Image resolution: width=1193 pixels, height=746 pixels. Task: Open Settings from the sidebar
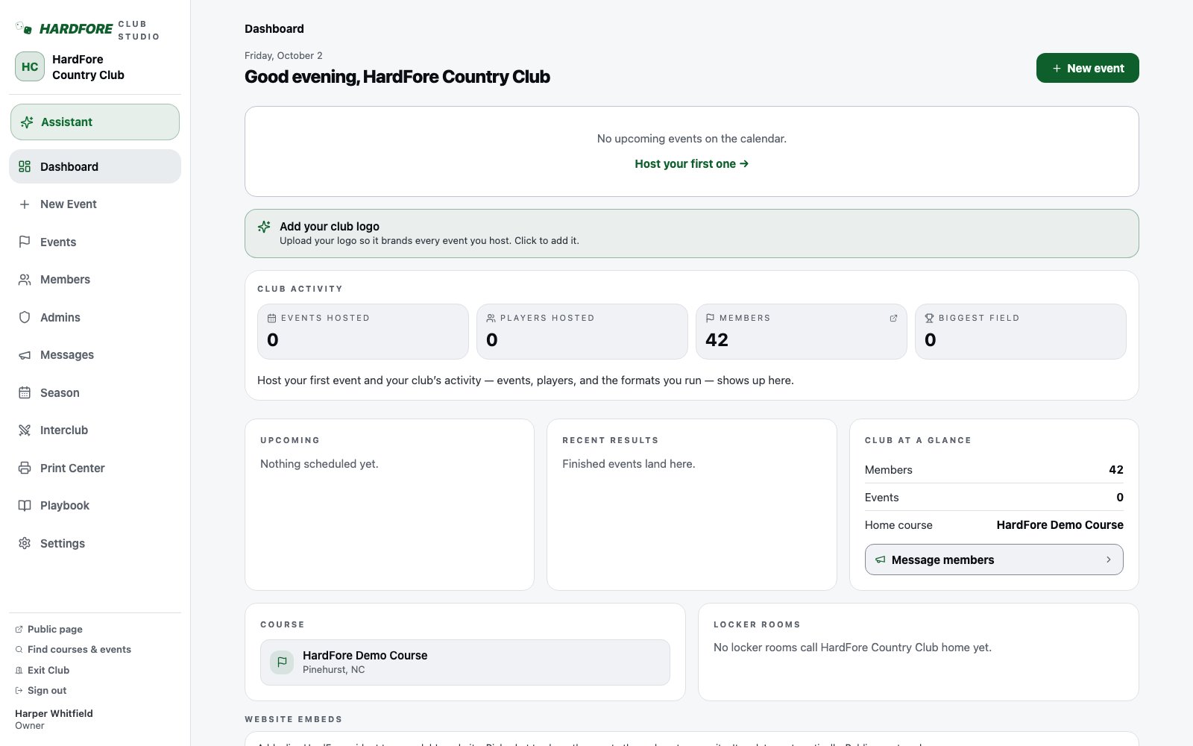pos(95,543)
